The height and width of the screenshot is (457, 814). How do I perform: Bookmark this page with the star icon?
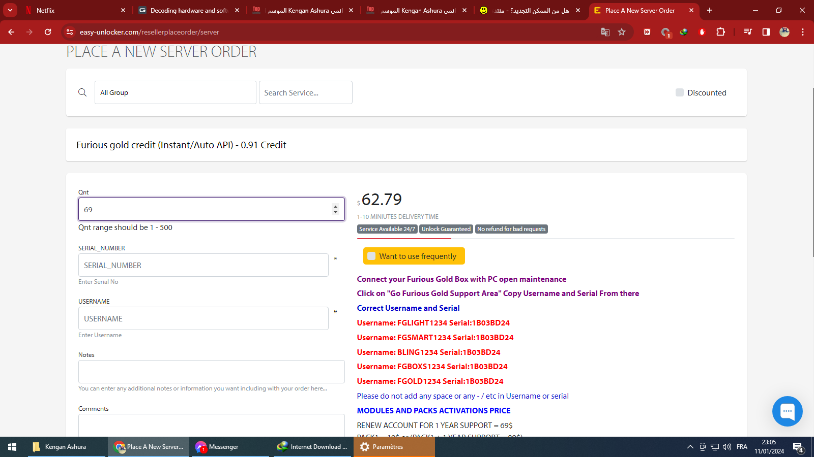click(x=622, y=32)
